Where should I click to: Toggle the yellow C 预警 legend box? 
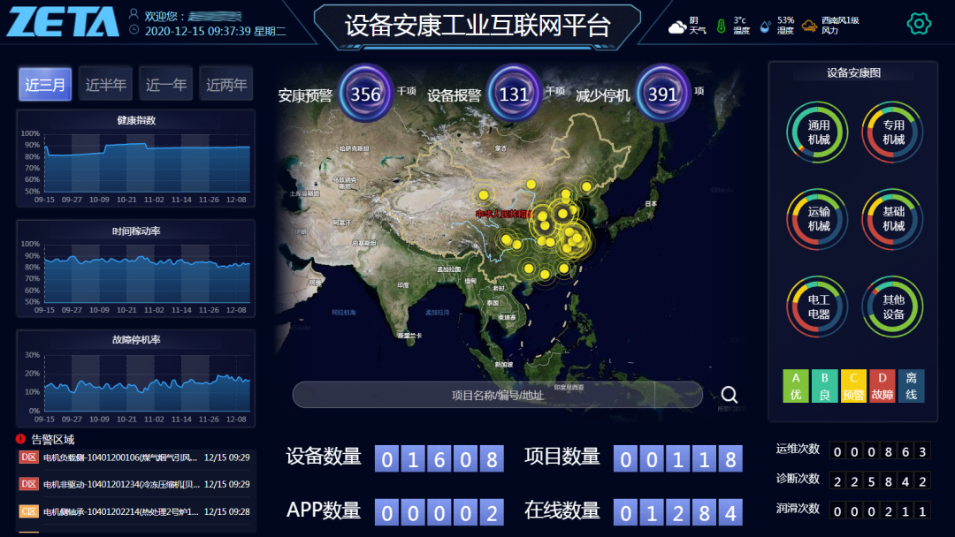[853, 386]
